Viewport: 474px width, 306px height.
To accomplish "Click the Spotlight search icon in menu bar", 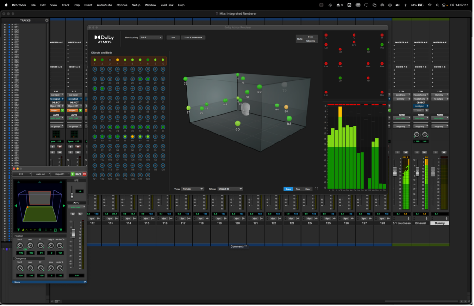I will (x=437, y=5).
